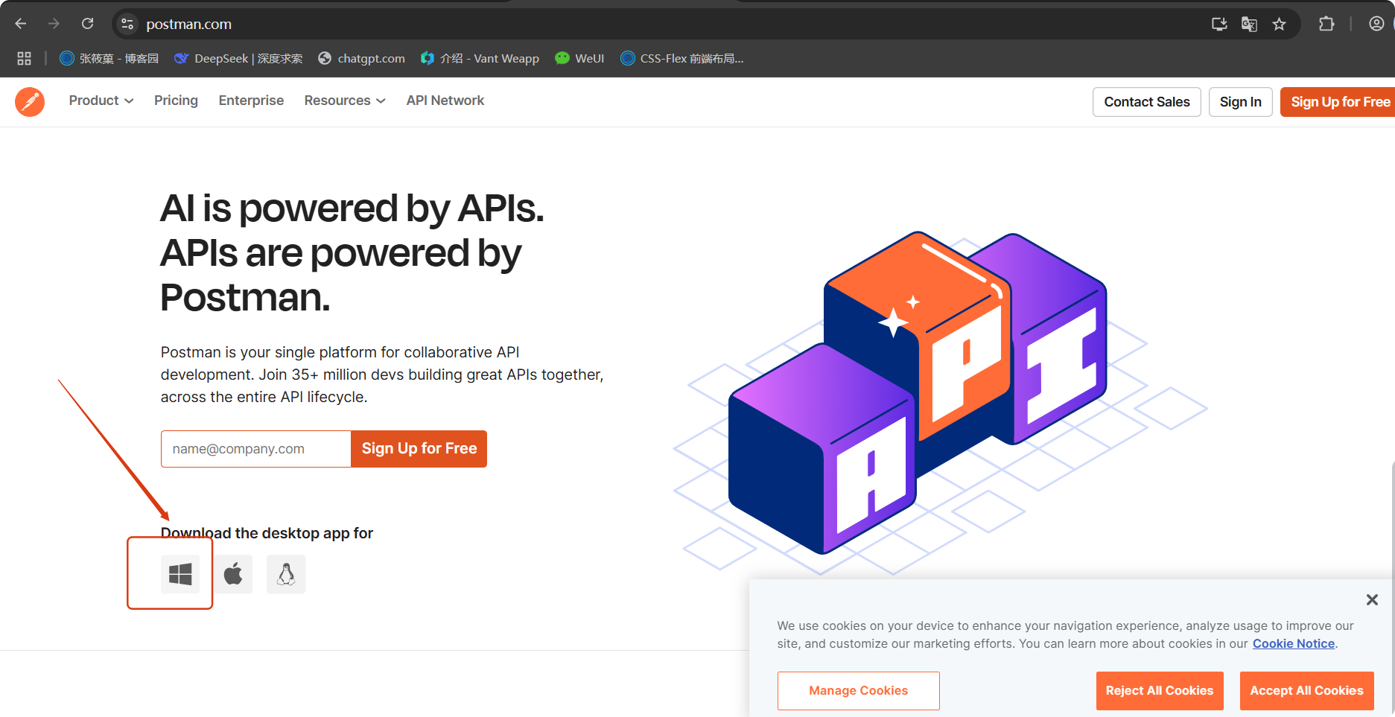Screen dimensions: 1395x717
Task: Expand the Product dropdown menu
Action: [101, 101]
